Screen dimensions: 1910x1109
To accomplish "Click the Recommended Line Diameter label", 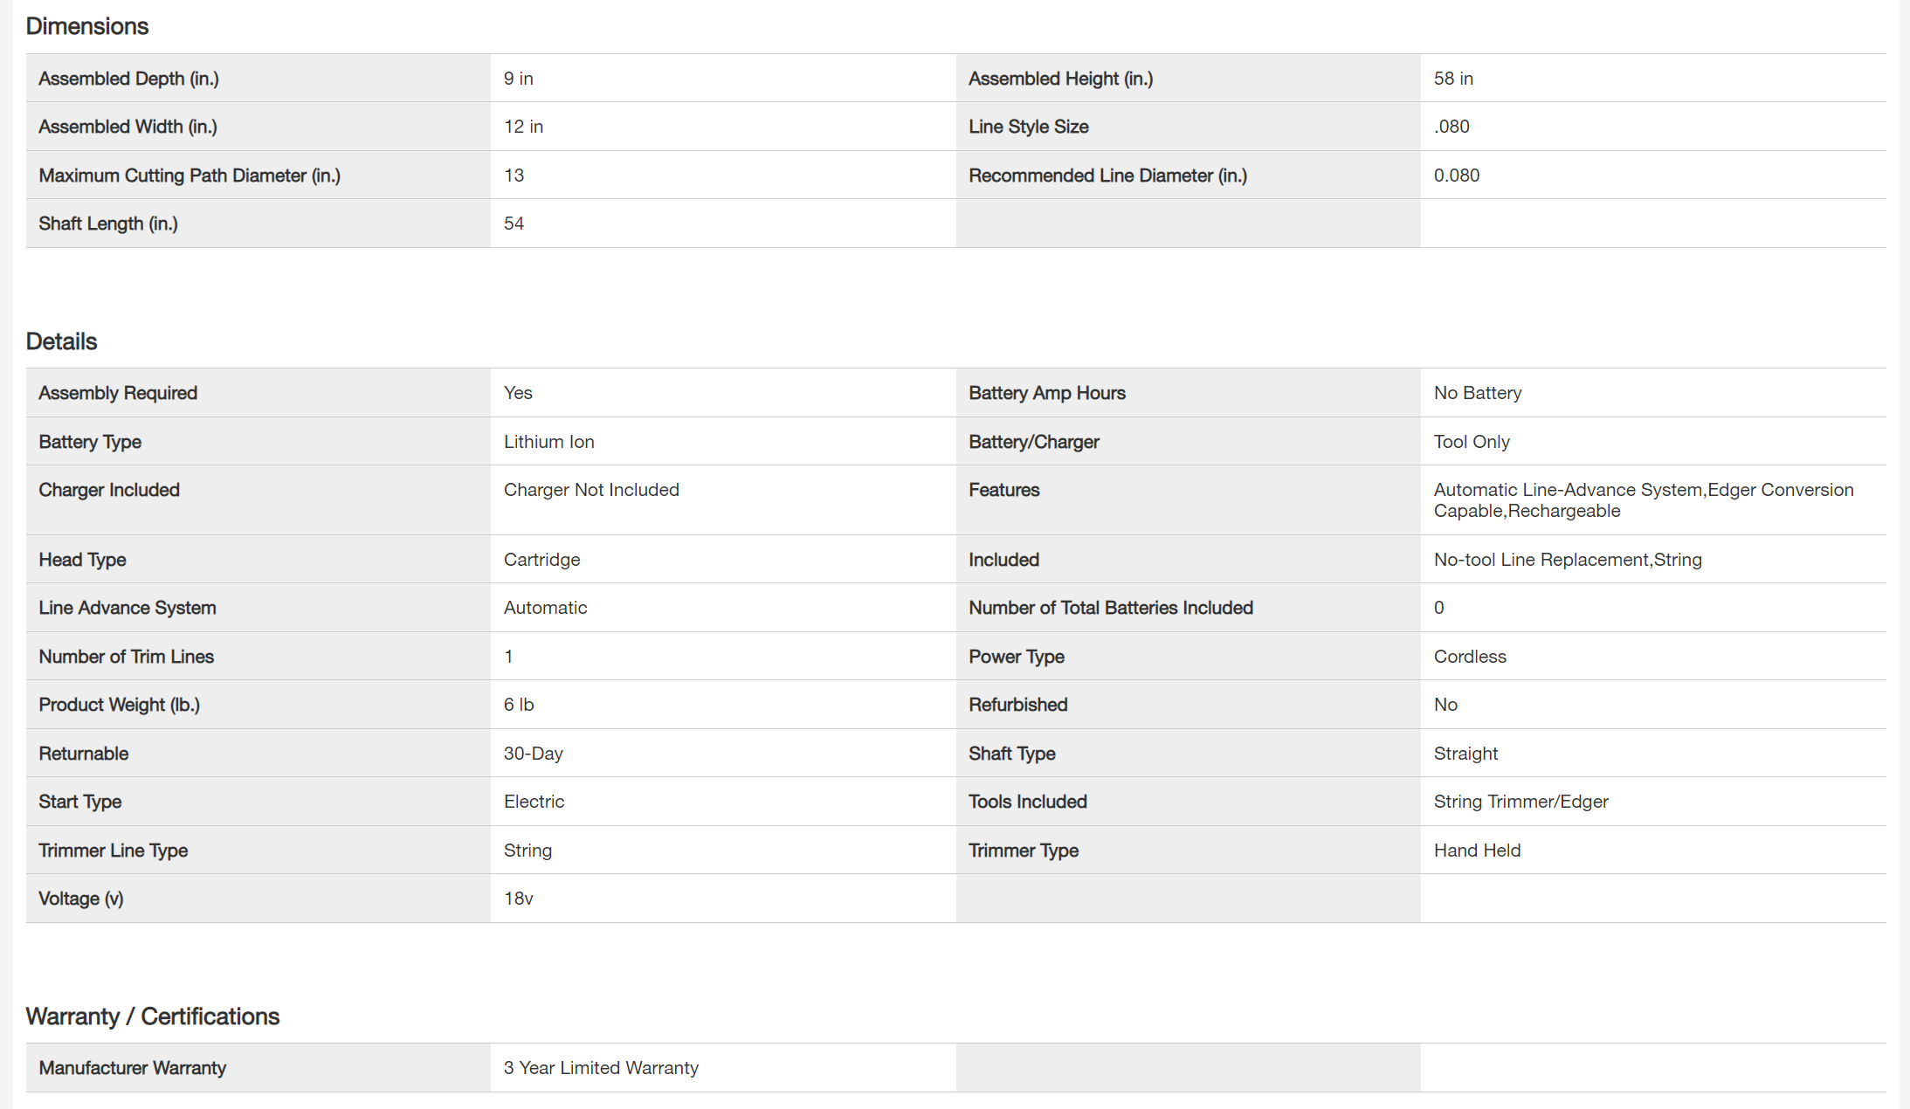I will (1107, 176).
